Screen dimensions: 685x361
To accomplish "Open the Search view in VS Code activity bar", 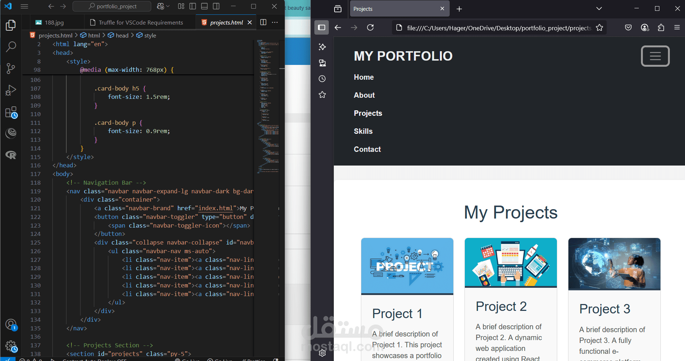I will 11,47.
